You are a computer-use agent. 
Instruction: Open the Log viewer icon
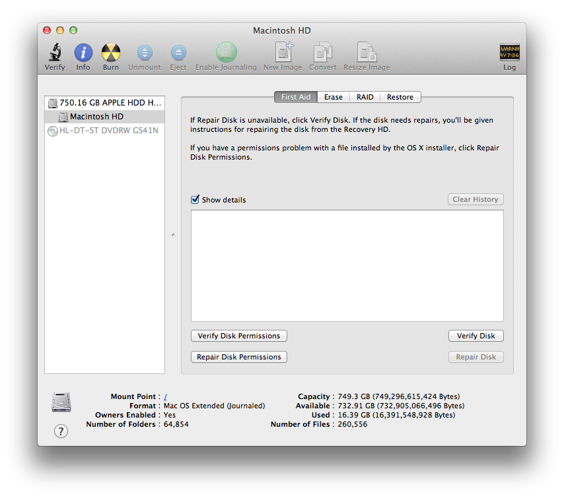(x=509, y=52)
